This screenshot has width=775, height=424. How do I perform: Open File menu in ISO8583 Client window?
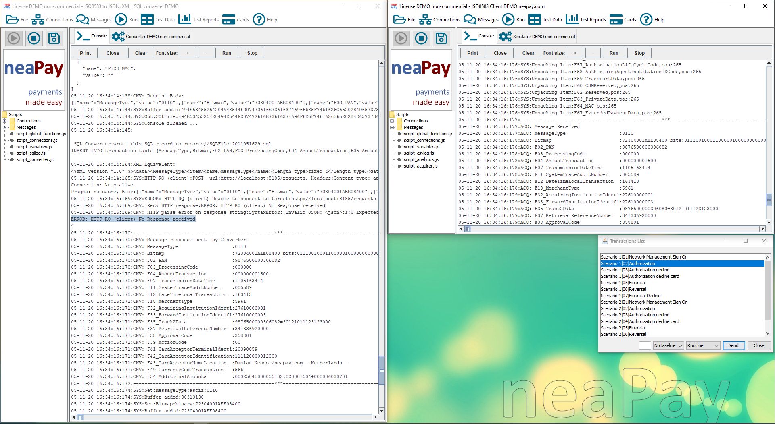404,19
